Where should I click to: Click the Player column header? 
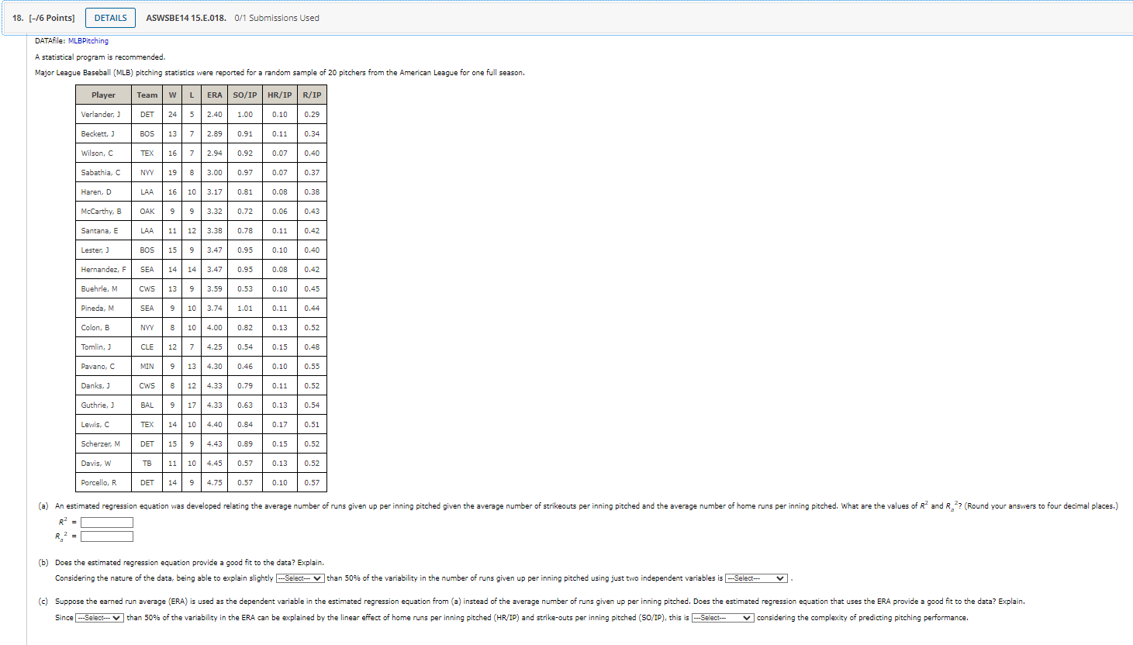coord(103,95)
